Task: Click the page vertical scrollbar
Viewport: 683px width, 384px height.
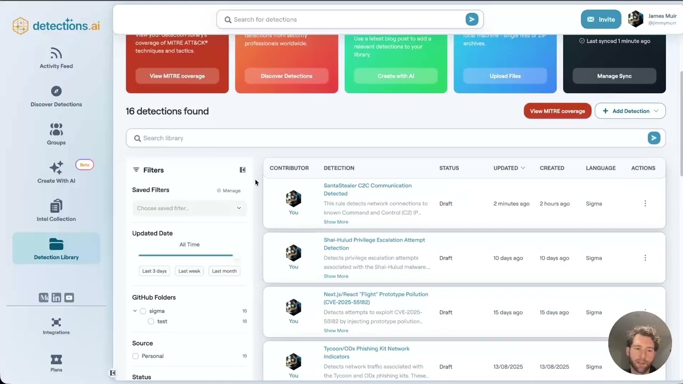Action: tap(680, 123)
